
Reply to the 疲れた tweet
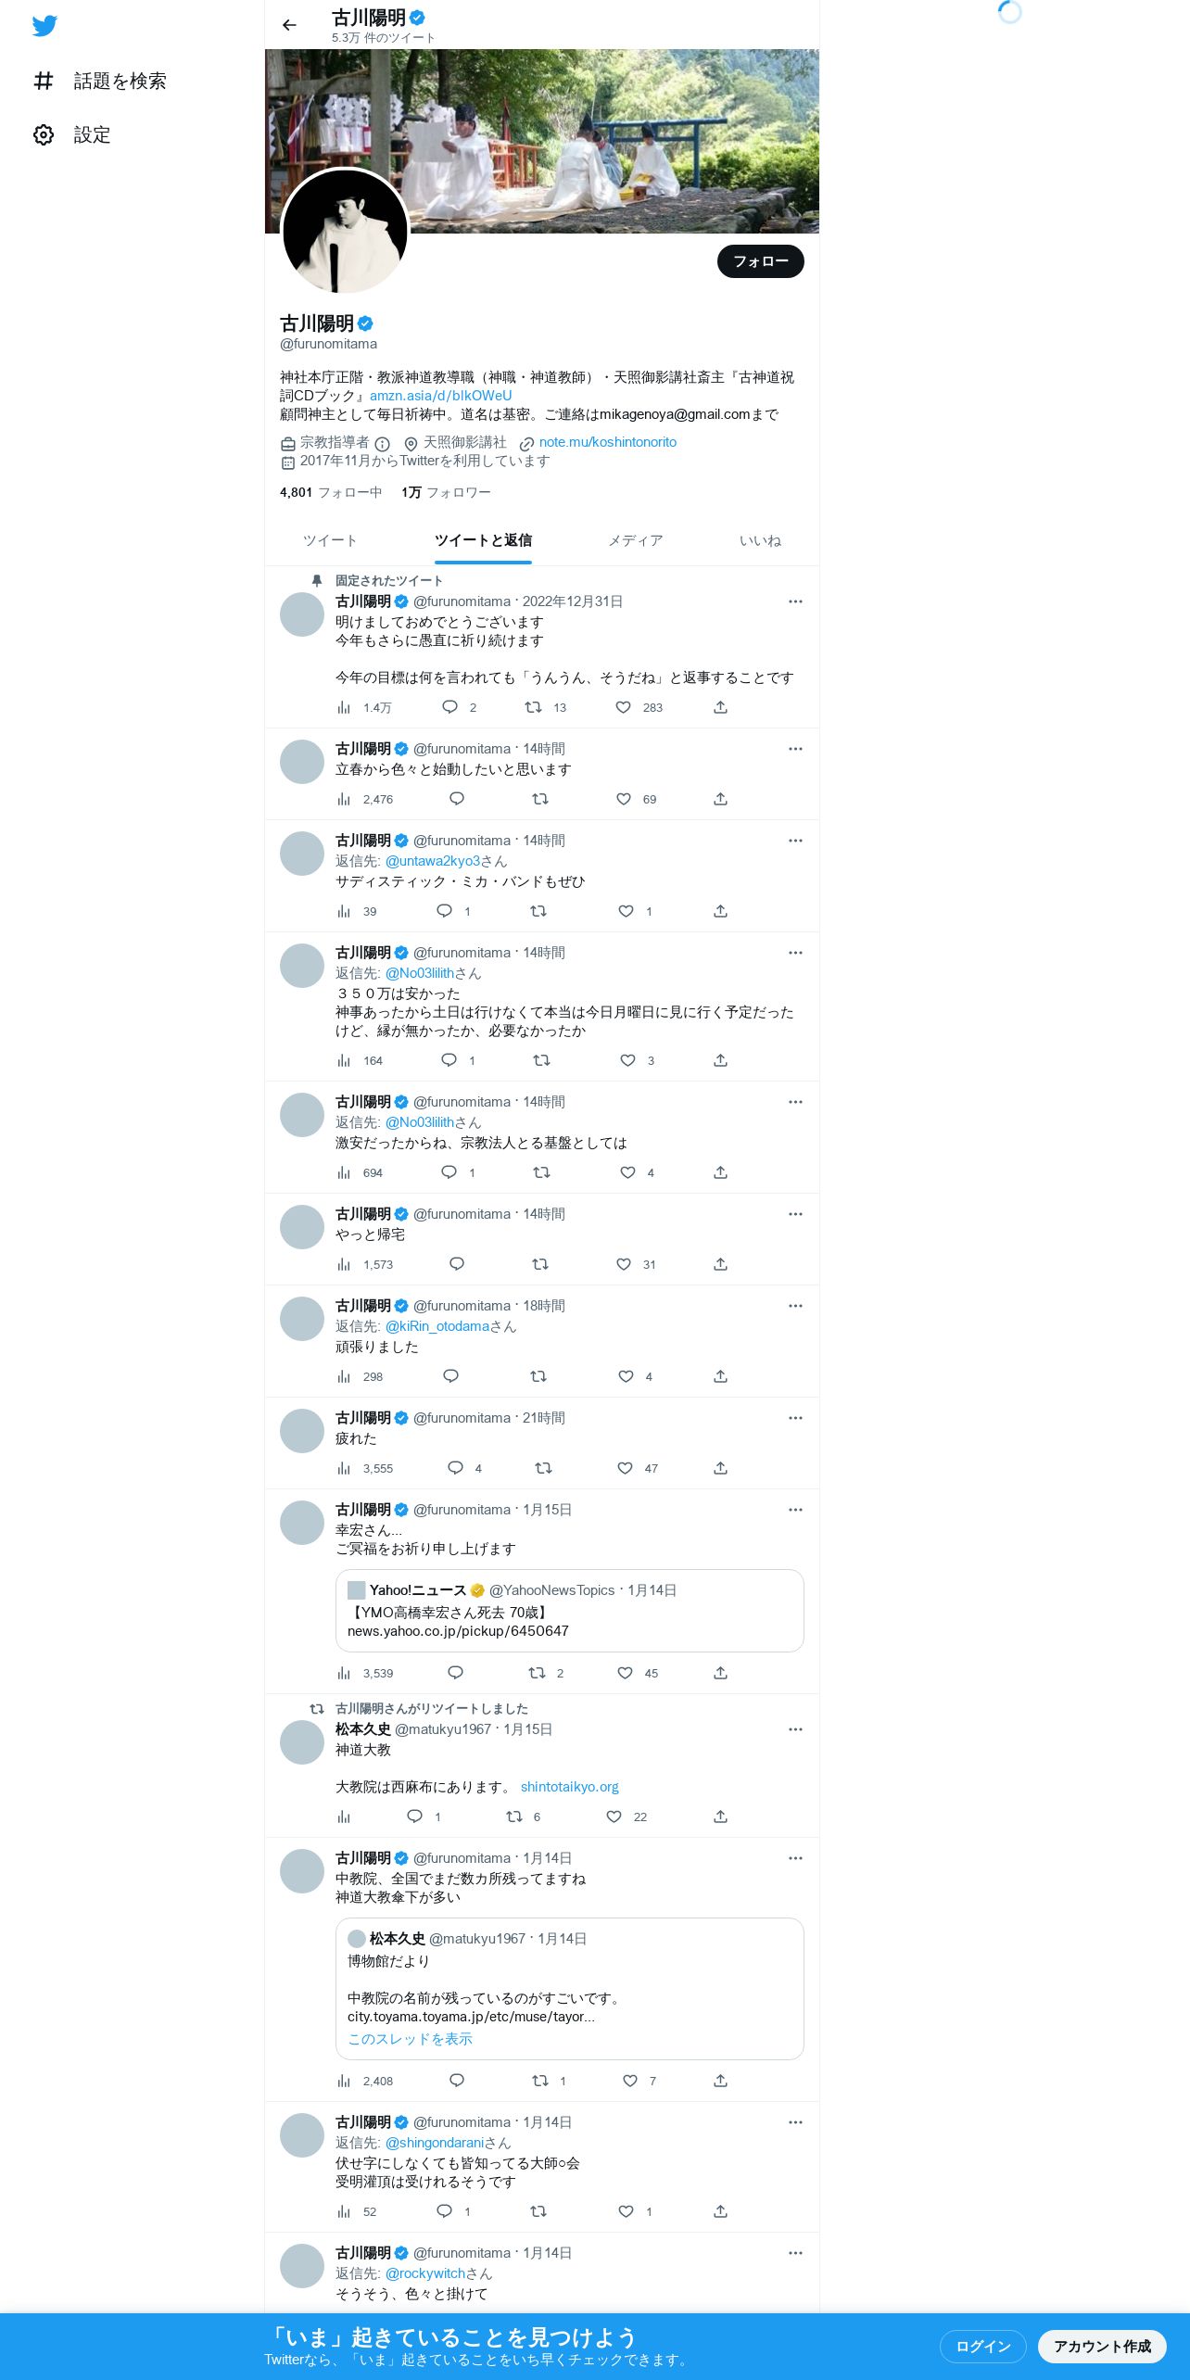click(455, 1468)
